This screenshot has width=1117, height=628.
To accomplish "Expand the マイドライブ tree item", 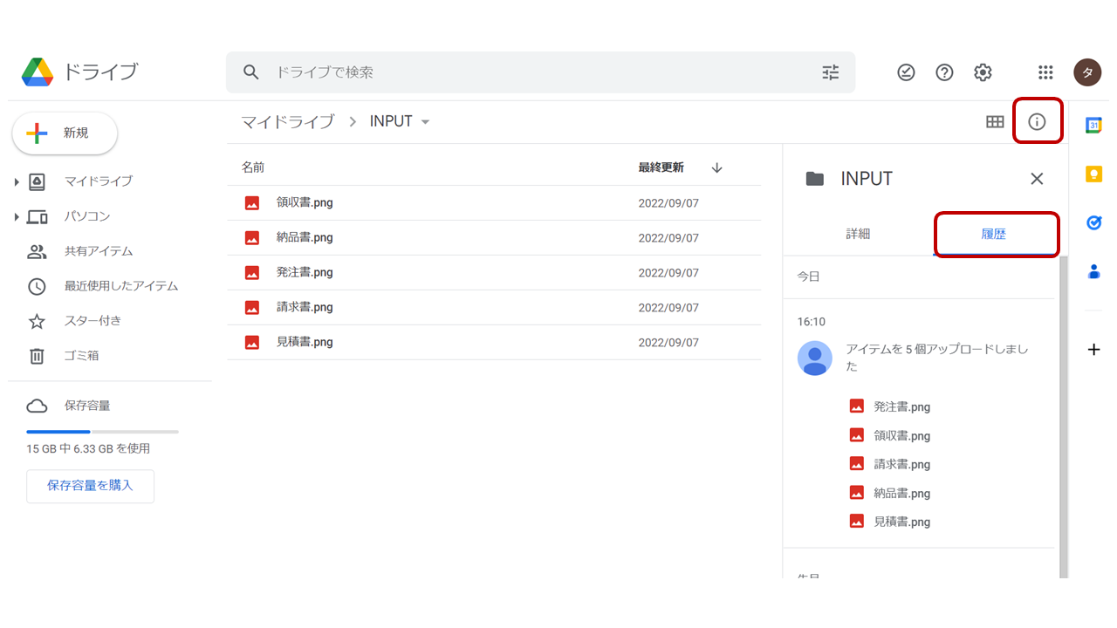I will tap(15, 181).
